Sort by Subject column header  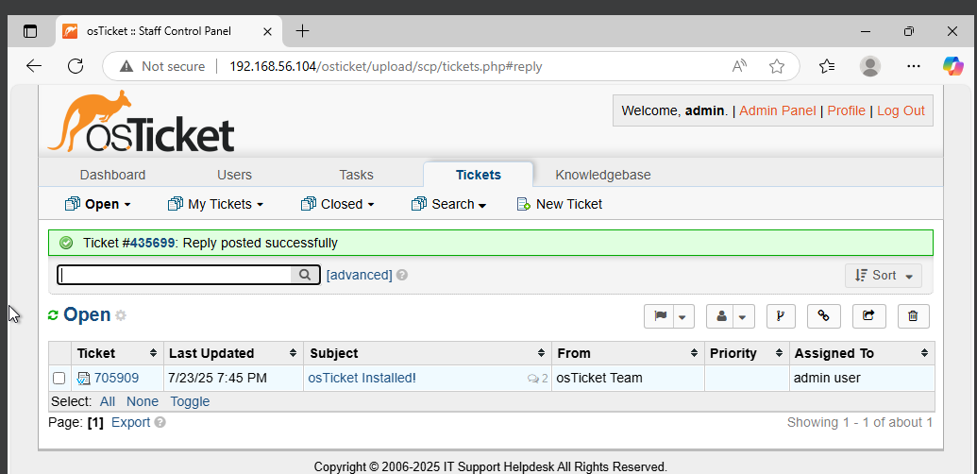click(428, 353)
